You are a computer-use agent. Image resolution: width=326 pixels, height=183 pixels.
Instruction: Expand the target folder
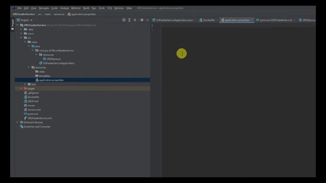pyautogui.click(x=21, y=88)
